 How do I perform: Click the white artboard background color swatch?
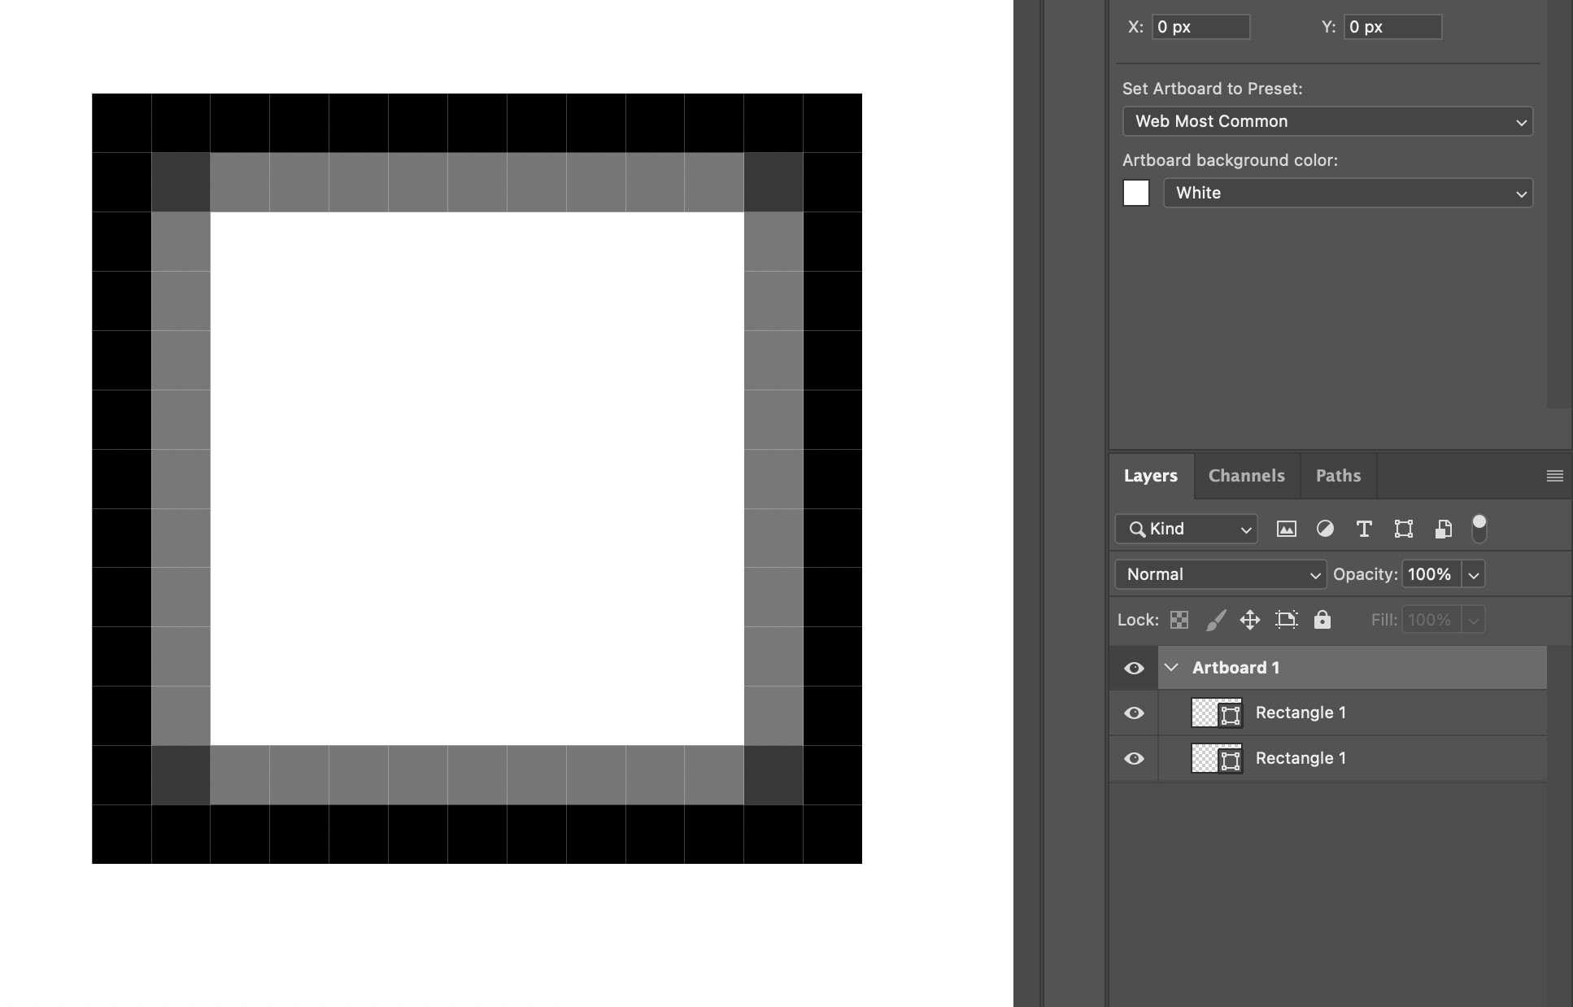[x=1135, y=193]
